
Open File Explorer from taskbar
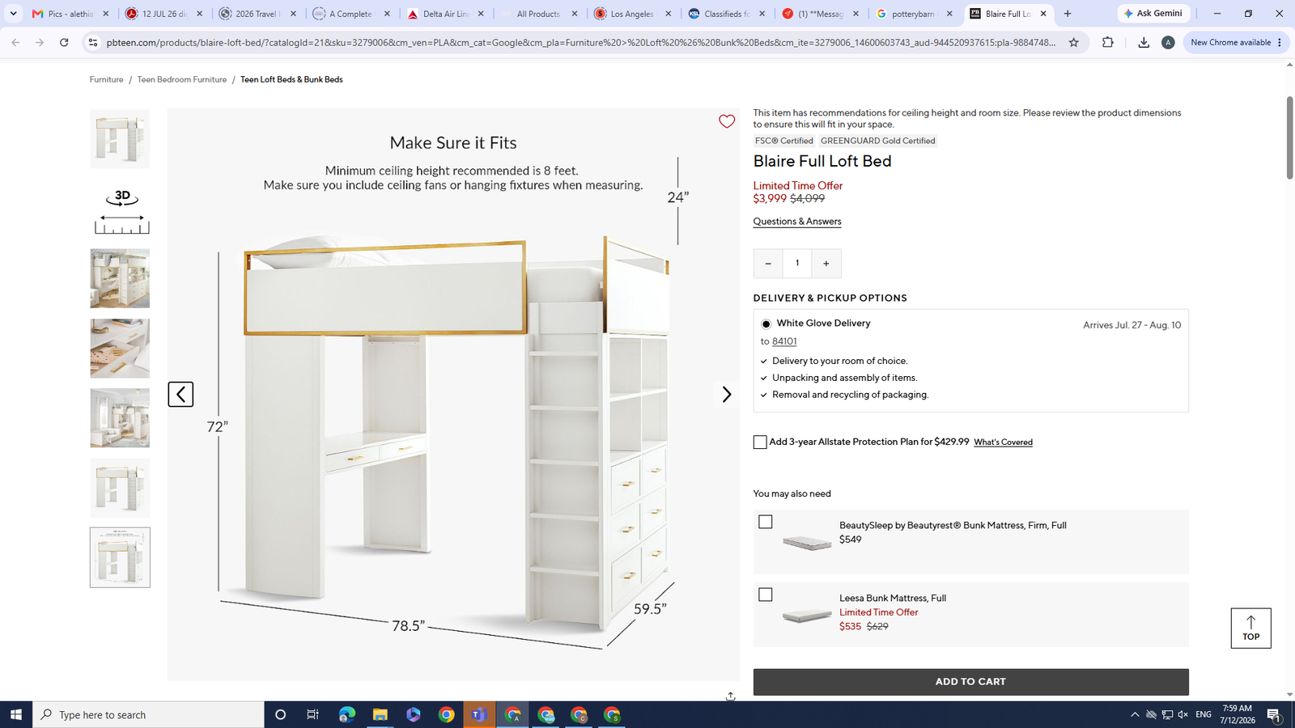tap(380, 714)
